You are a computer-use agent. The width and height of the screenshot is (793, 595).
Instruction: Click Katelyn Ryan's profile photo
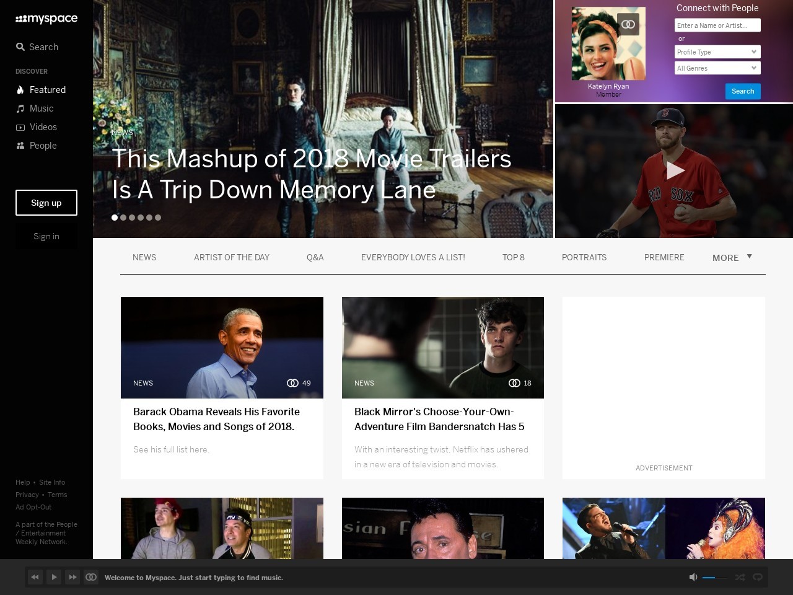(x=608, y=43)
